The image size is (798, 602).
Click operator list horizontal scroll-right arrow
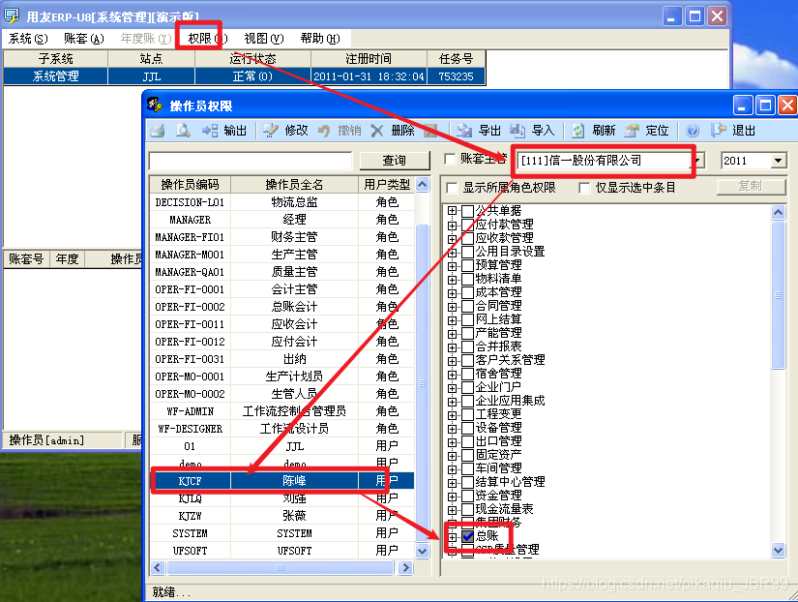tap(405, 567)
